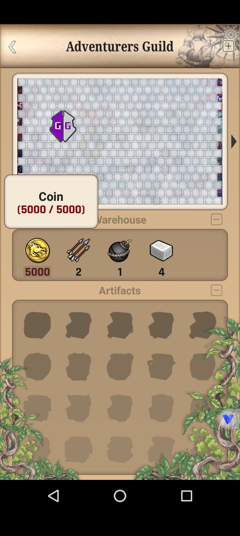
Task: Collapse the Artifacts section
Action: tap(216, 290)
